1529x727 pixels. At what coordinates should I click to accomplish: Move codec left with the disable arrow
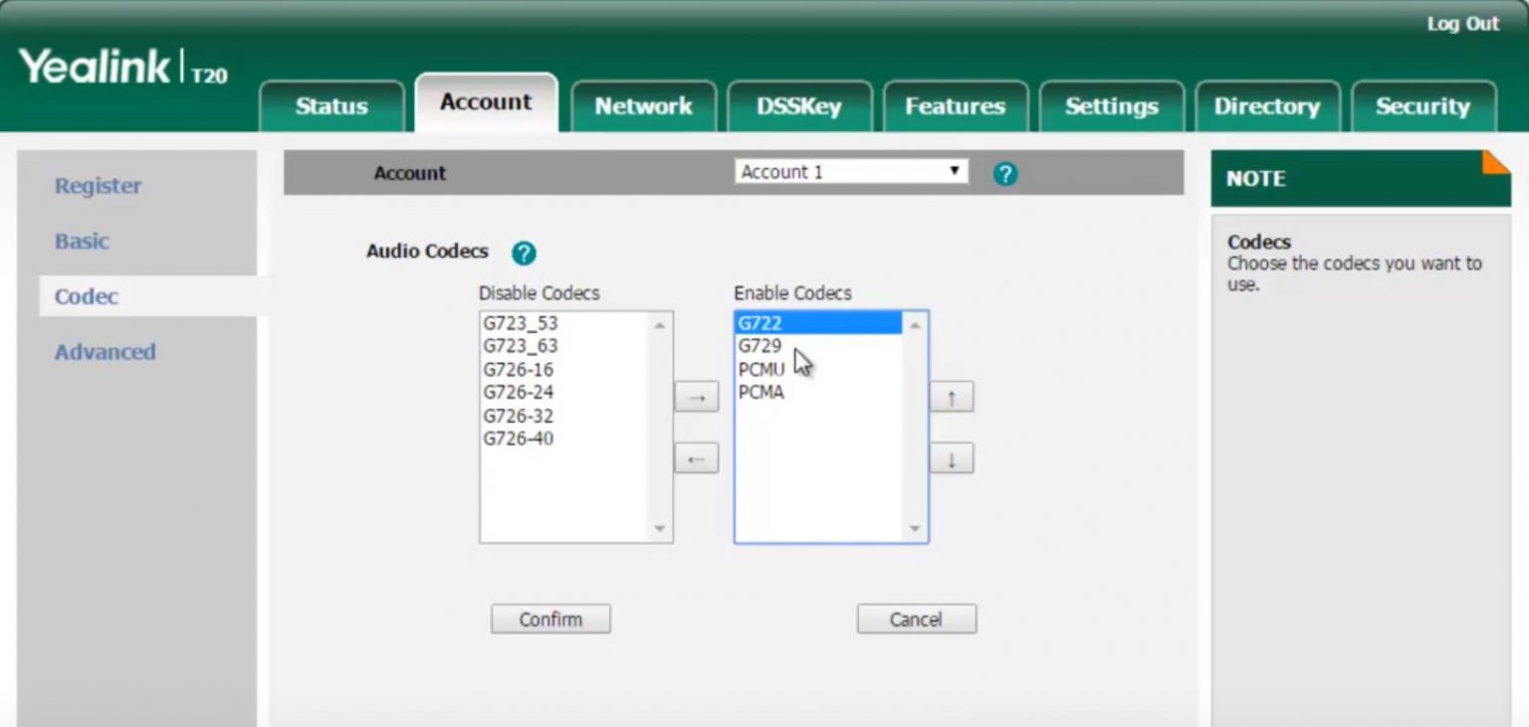(x=696, y=458)
